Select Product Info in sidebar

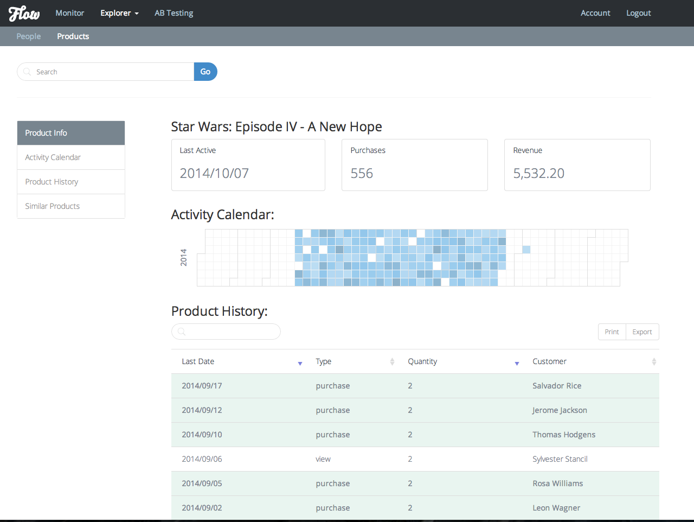click(71, 133)
